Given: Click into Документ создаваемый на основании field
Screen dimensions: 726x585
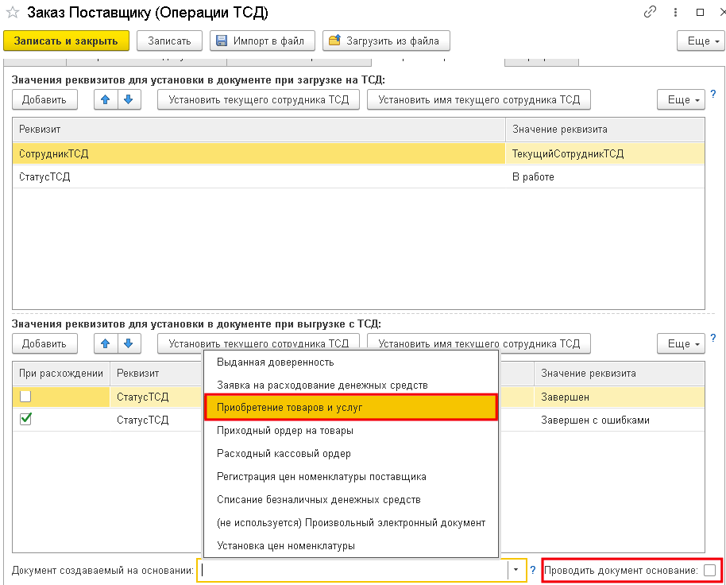Looking at the screenshot, I should [354, 570].
